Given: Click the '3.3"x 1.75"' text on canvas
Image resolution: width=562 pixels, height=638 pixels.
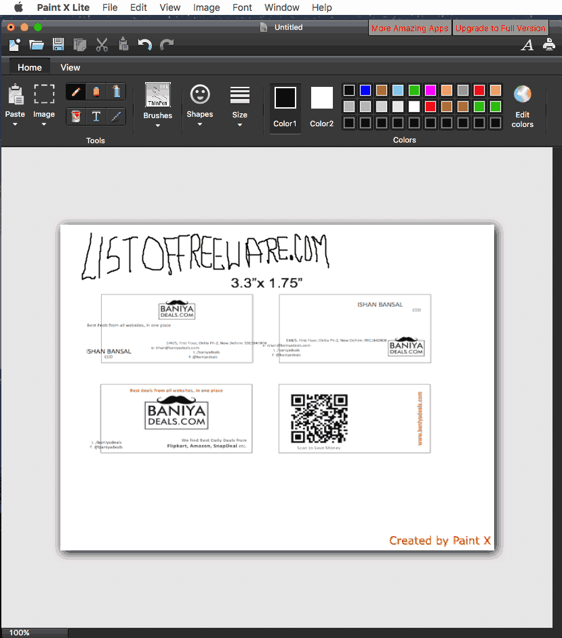Looking at the screenshot, I should (266, 283).
